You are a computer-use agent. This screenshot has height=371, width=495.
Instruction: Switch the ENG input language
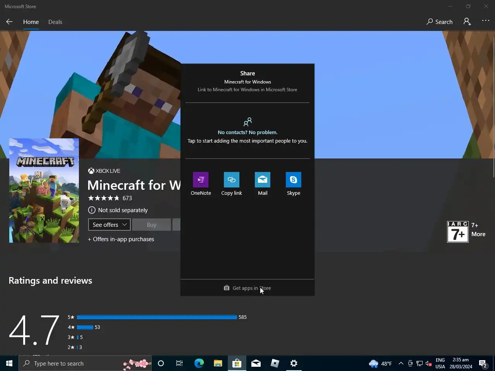click(440, 363)
